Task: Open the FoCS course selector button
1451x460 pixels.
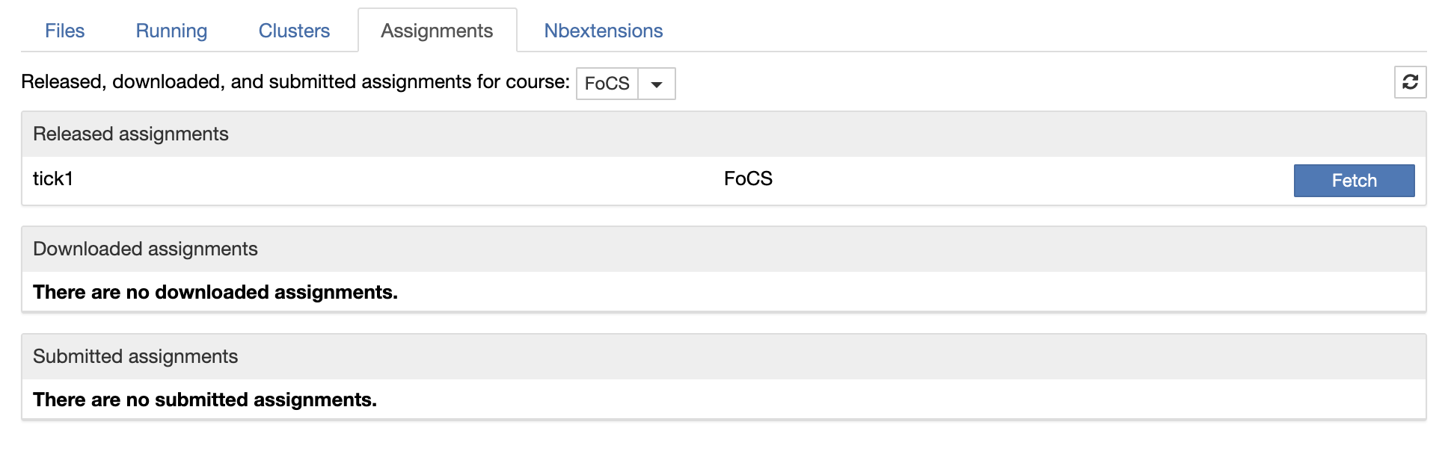Action: [x=607, y=84]
